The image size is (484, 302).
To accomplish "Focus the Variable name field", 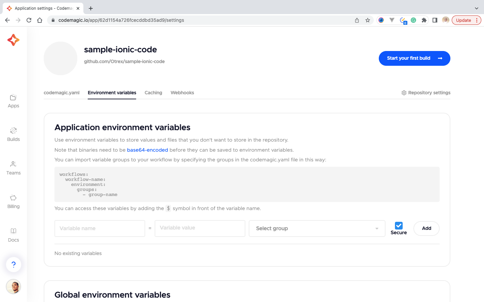I will click(100, 229).
